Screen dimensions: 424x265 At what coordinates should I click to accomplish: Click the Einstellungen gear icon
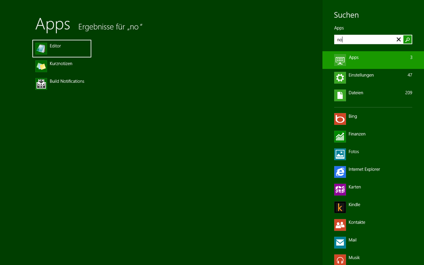[x=340, y=77]
